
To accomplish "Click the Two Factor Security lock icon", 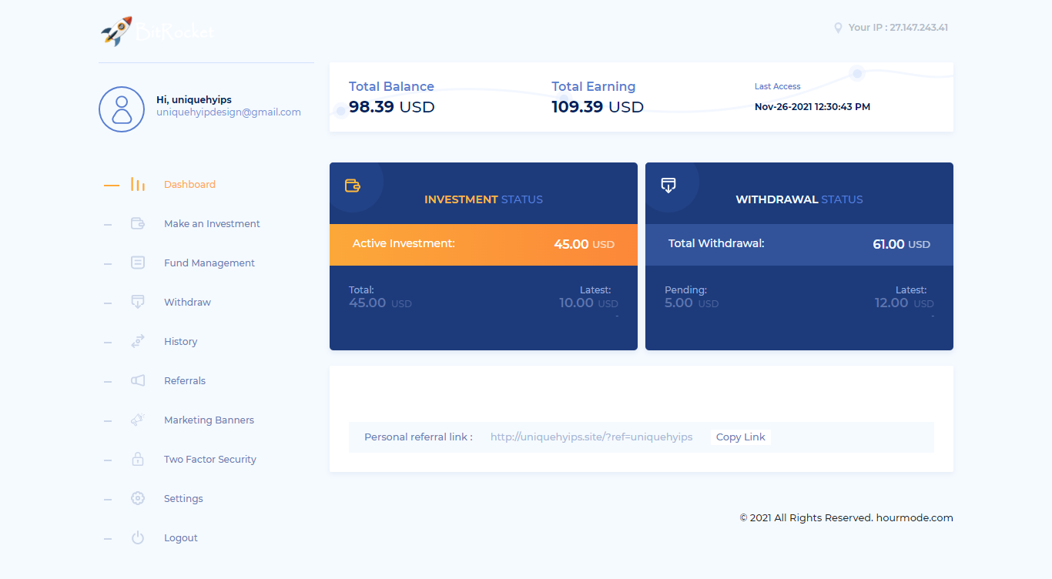I will 138,460.
